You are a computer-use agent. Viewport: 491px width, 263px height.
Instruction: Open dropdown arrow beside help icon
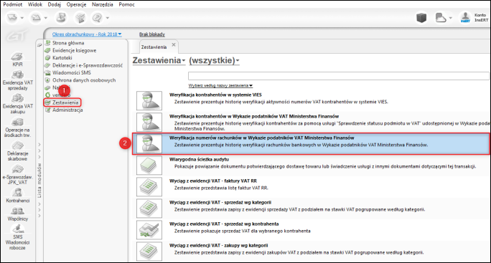[108, 18]
